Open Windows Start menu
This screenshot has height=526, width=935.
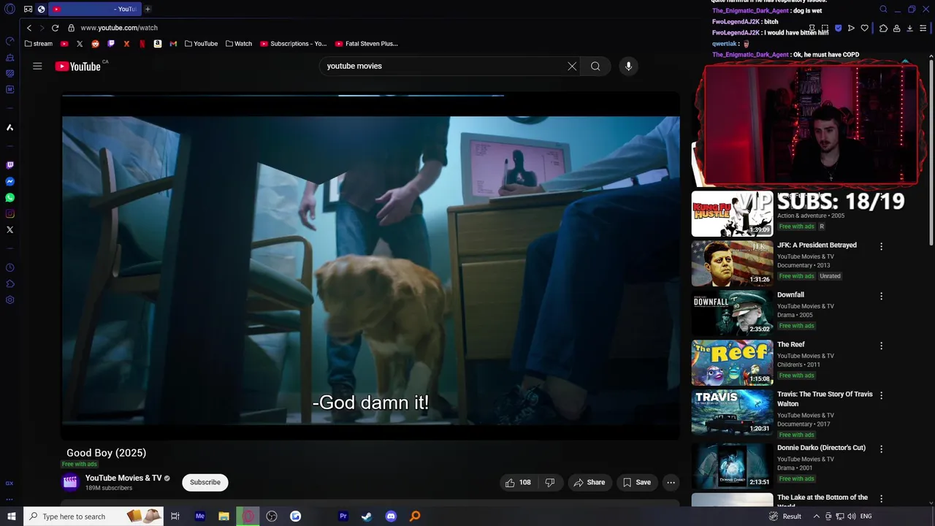click(12, 517)
